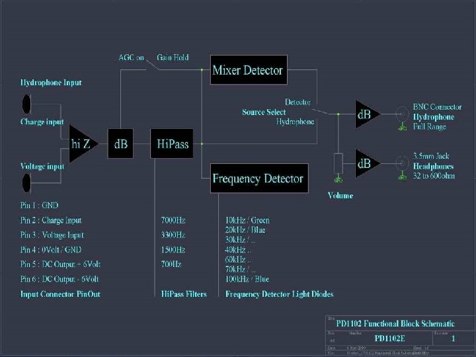Click the Charge input connector oval symbol
This screenshot has height=357, width=476.
point(26,104)
